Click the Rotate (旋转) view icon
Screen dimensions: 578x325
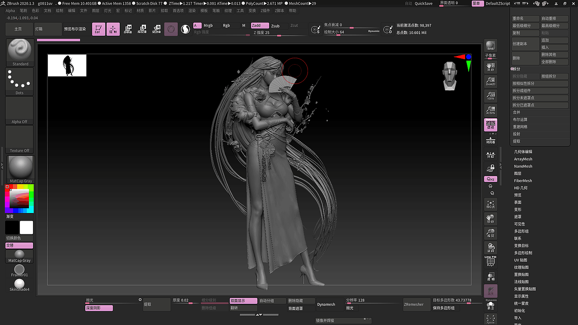(x=490, y=248)
